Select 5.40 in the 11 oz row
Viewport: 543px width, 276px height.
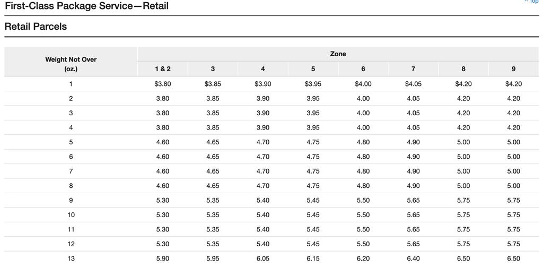point(263,229)
